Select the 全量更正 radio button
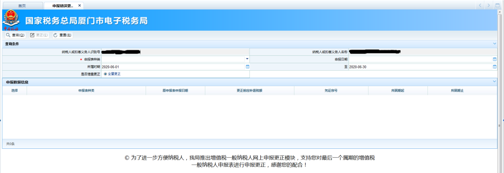 pyautogui.click(x=105, y=74)
